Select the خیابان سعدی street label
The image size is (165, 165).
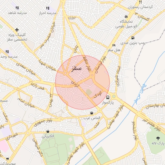pyautogui.click(x=26, y=69)
